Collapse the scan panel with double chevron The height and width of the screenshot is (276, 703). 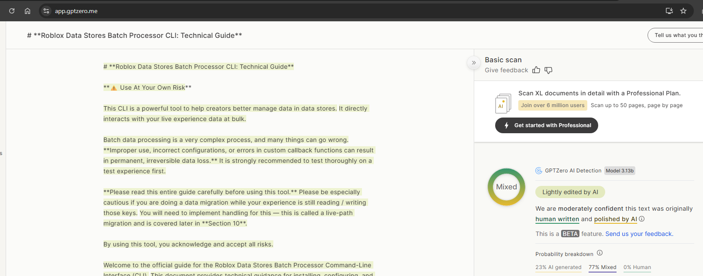(x=474, y=63)
